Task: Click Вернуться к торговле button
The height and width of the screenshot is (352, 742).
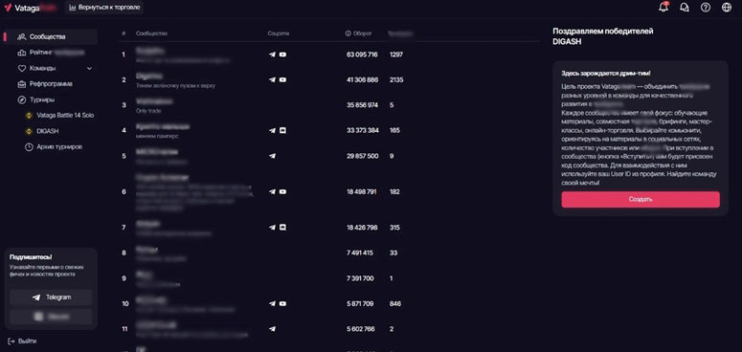Action: [x=104, y=8]
